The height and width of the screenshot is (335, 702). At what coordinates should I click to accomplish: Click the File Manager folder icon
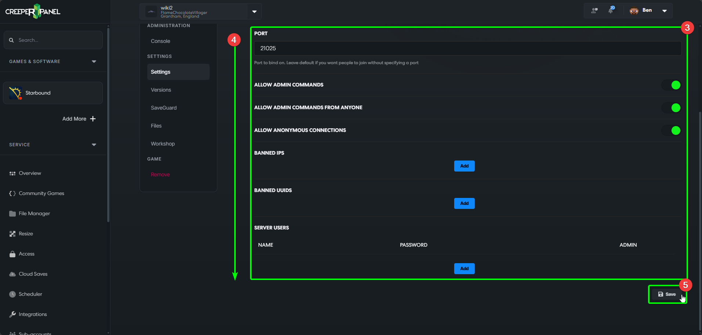[x=12, y=214]
